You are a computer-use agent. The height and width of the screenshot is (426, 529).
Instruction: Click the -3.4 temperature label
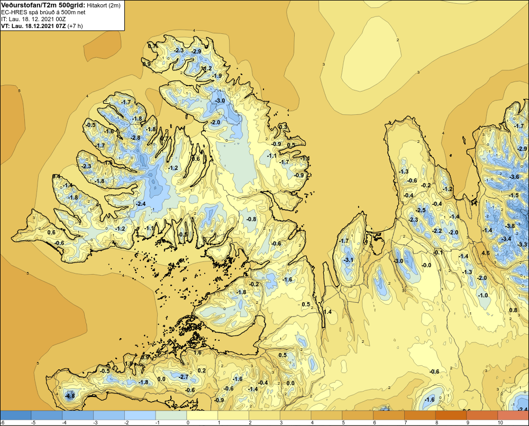click(506, 239)
